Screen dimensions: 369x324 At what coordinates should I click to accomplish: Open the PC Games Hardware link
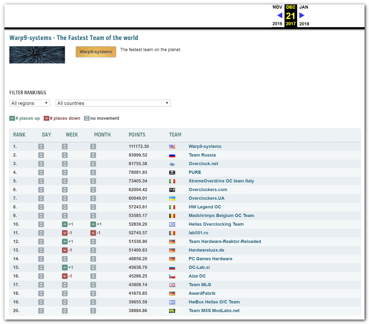click(x=210, y=259)
